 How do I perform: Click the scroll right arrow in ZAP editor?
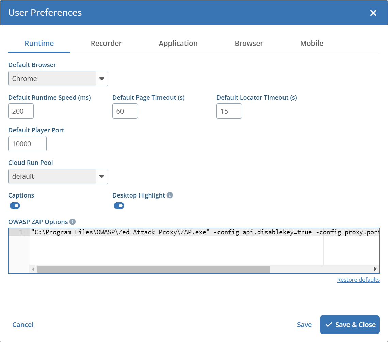[x=375, y=269]
